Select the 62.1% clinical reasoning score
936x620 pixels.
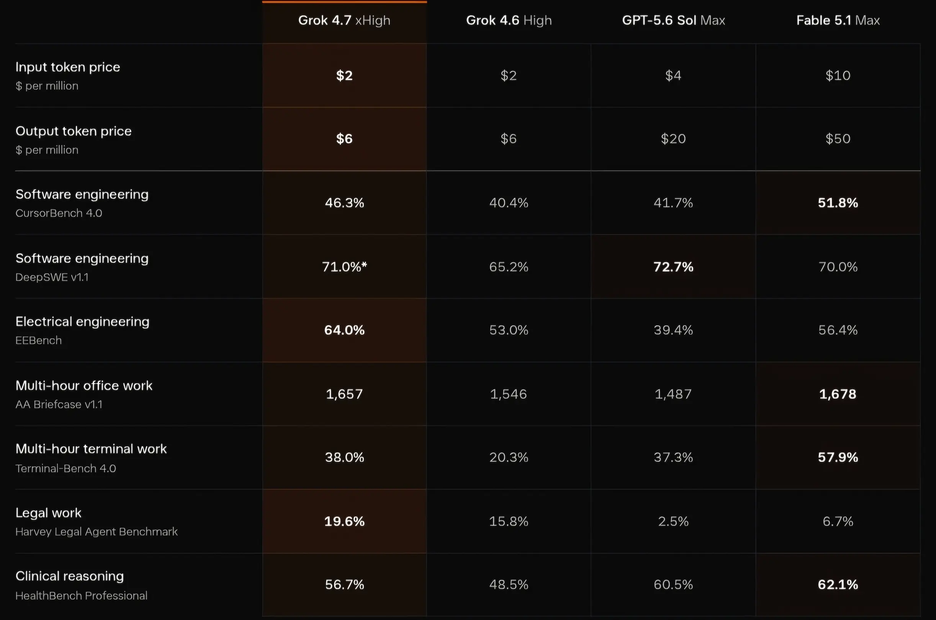[x=838, y=585]
